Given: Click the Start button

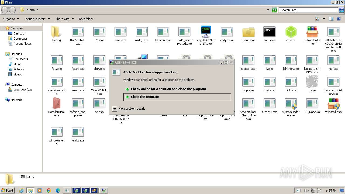Looking at the screenshot, I should (x=8, y=190).
